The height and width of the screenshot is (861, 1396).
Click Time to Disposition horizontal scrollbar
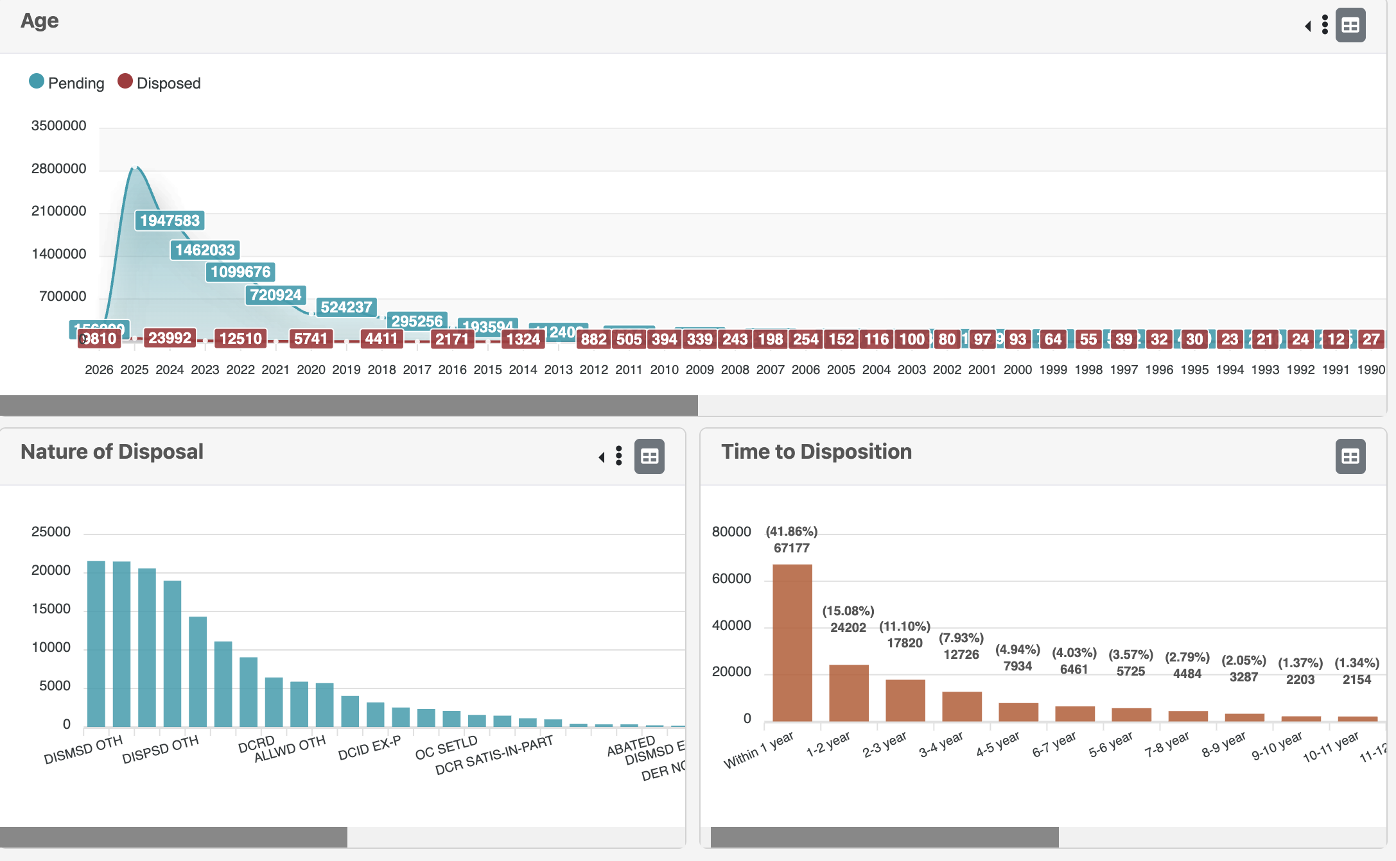pos(884,837)
